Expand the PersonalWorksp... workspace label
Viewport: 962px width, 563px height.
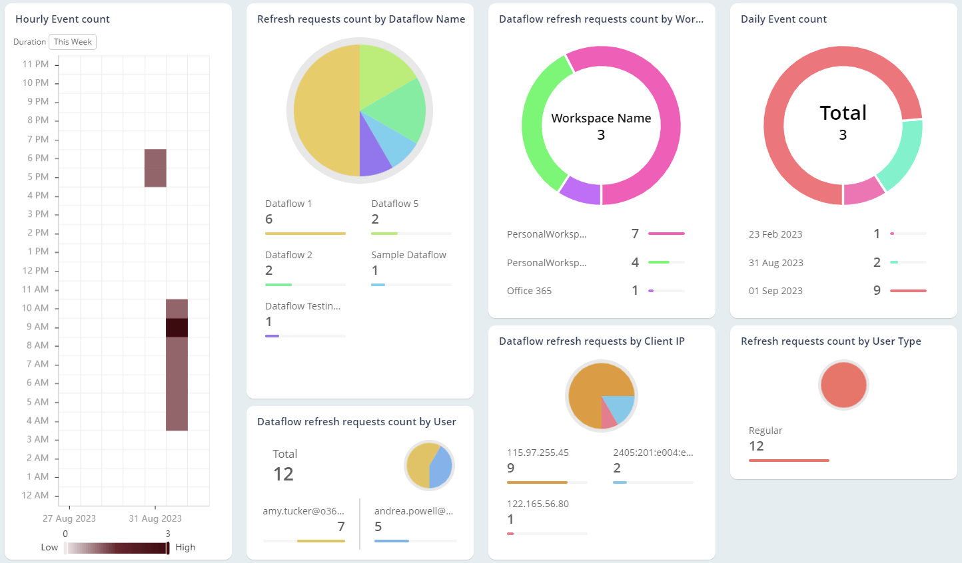548,234
